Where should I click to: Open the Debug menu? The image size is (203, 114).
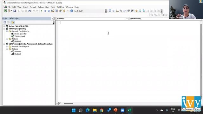(41, 7)
